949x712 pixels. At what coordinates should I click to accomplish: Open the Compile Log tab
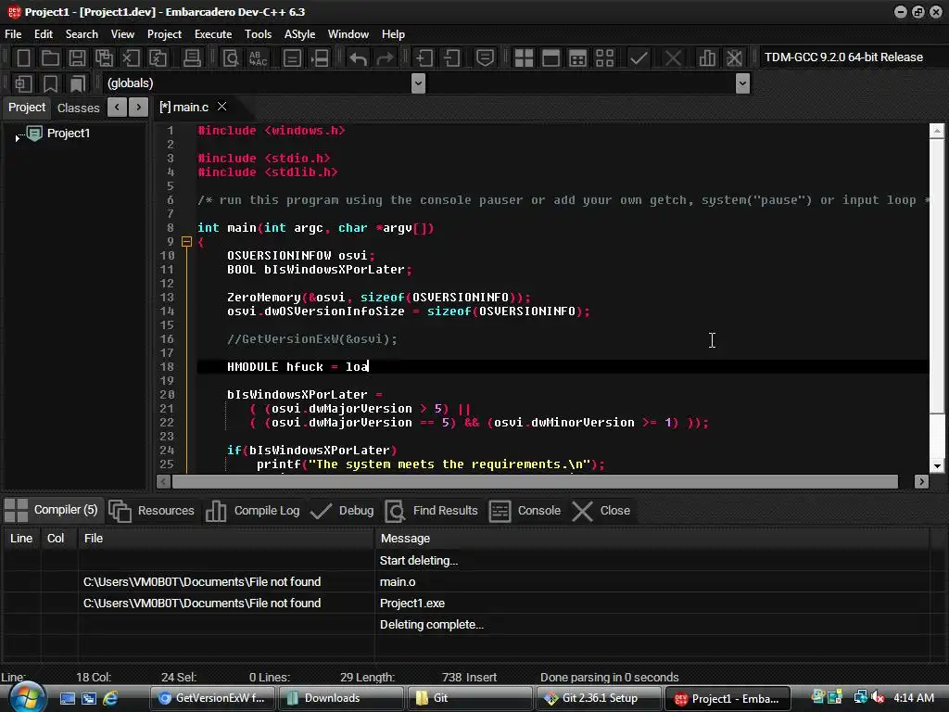(252, 511)
